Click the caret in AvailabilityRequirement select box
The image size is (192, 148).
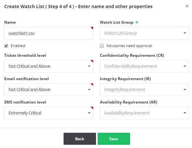tap(185, 113)
